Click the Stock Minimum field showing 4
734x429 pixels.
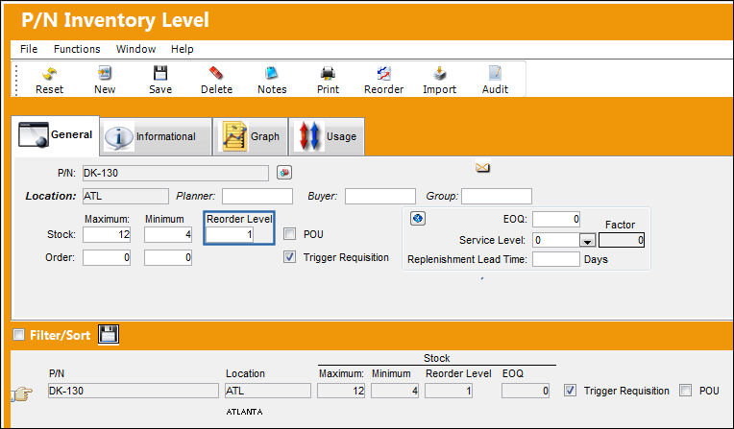coord(168,234)
